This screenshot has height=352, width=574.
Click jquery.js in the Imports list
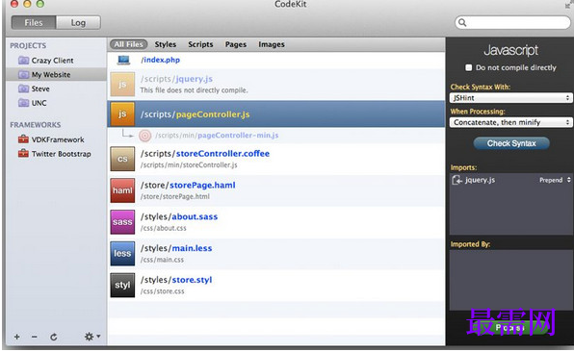[480, 180]
